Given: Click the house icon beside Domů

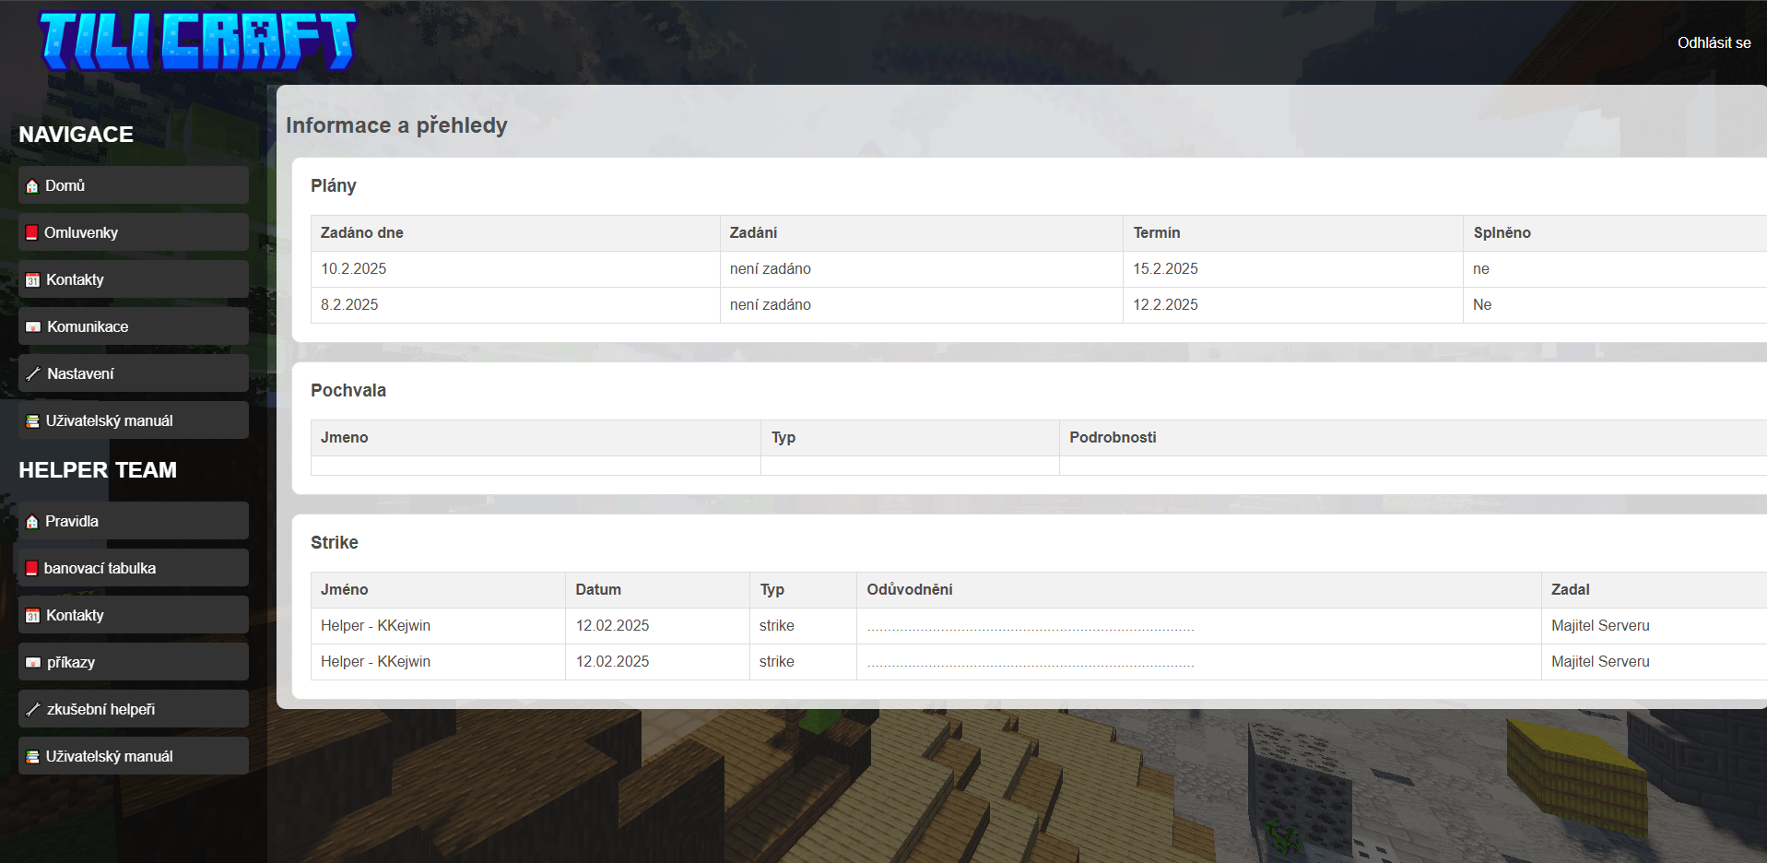Looking at the screenshot, I should click(x=32, y=186).
